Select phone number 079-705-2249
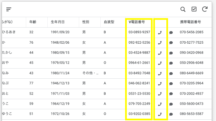The height and width of the screenshot is (121, 216). click(x=139, y=104)
